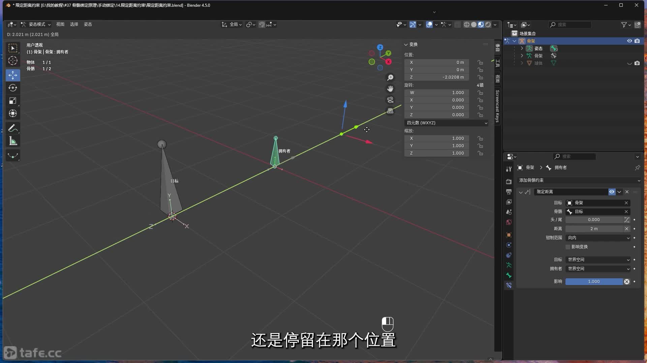Remove the 限定距离 constraint with X
647x363 pixels.
pyautogui.click(x=627, y=192)
